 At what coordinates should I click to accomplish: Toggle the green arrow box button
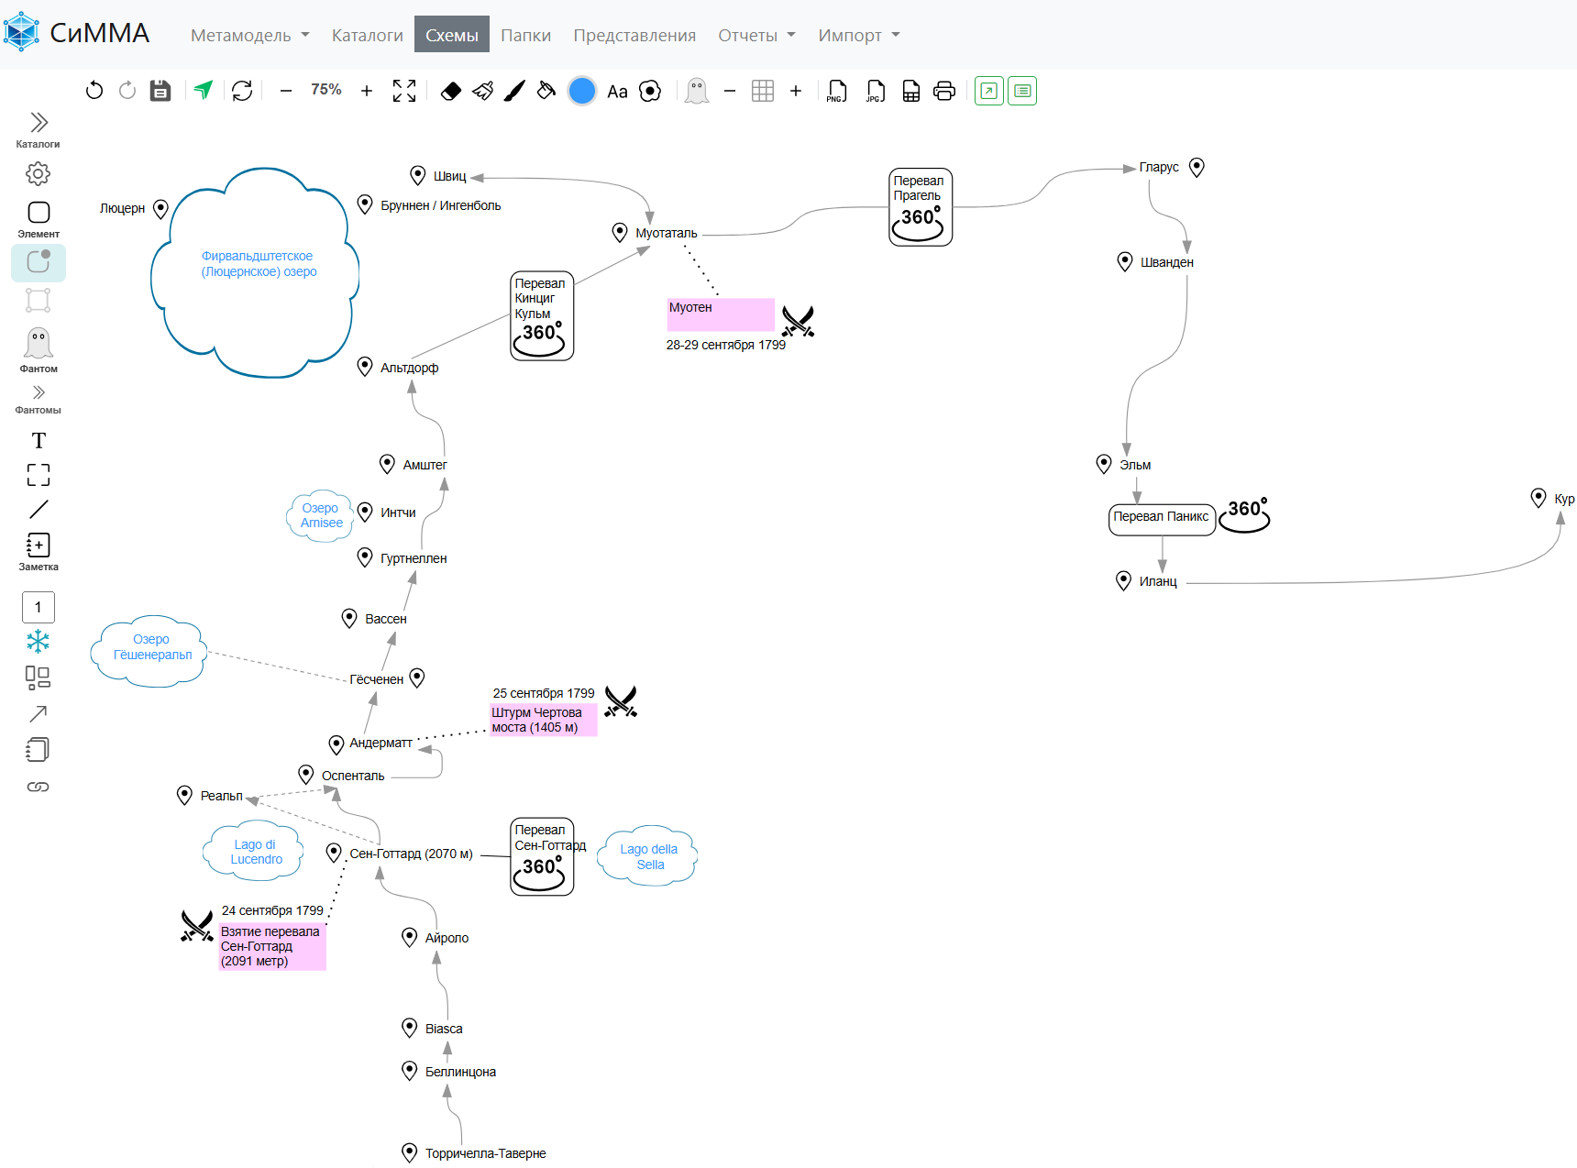pos(989,91)
